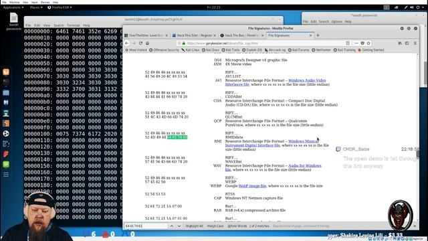The width and height of the screenshot is (428, 241).
Task: Open the volume control in the top panel
Action: click(x=412, y=7)
